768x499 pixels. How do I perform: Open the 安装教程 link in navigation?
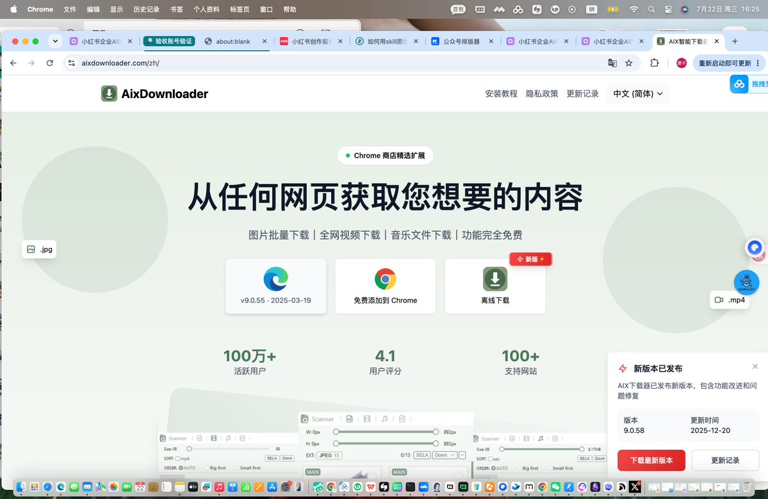click(501, 94)
